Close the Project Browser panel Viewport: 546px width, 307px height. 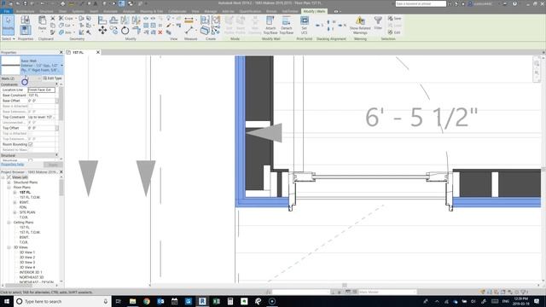point(61,172)
